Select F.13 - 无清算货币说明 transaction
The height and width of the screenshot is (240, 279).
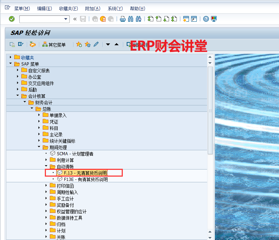(x=85, y=173)
